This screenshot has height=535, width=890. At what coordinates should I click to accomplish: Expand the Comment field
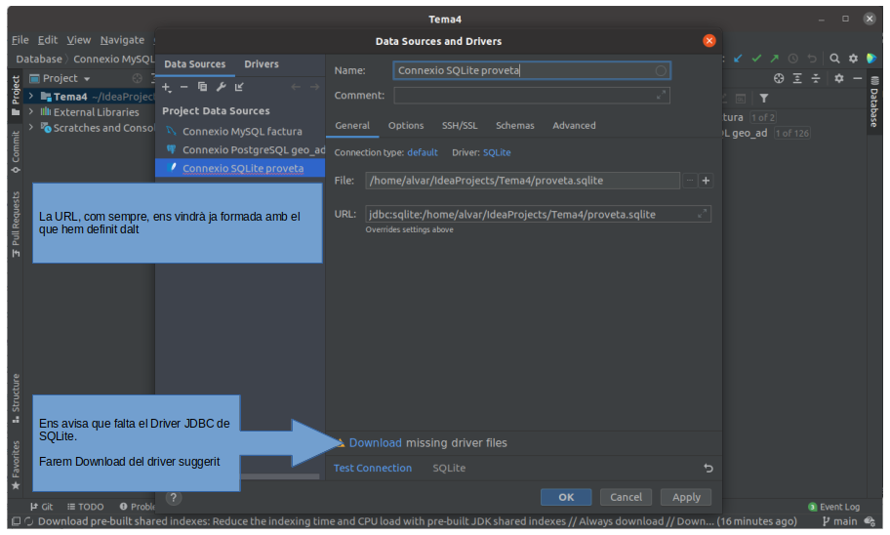(x=662, y=96)
